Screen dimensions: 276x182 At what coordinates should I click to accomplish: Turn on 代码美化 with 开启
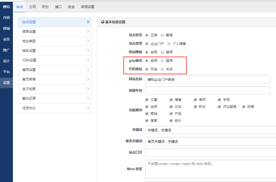click(x=147, y=69)
